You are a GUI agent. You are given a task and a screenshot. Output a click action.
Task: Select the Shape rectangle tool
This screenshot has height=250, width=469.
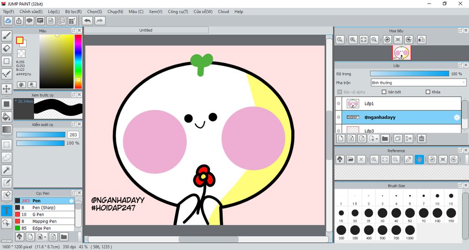click(x=6, y=61)
